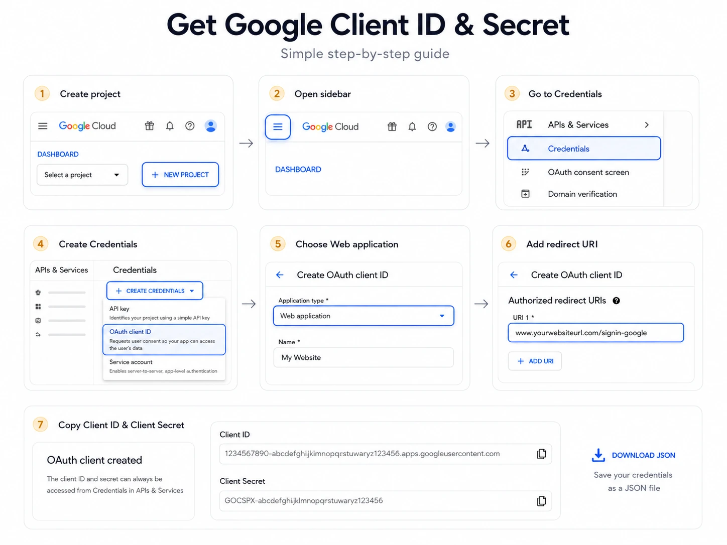
Task: Click help icon in Open sidebar panel
Action: point(432,127)
